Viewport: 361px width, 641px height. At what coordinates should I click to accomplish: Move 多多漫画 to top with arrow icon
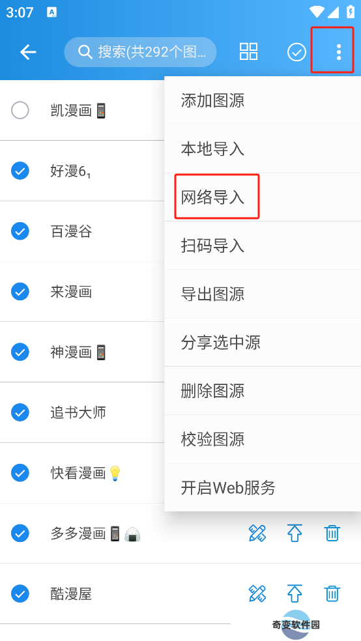pos(295,533)
